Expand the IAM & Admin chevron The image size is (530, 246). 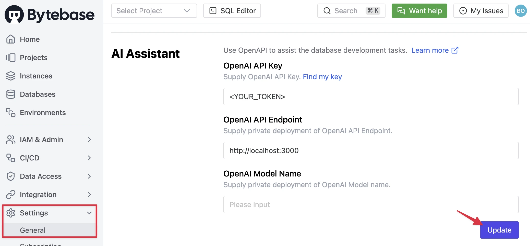coord(89,140)
